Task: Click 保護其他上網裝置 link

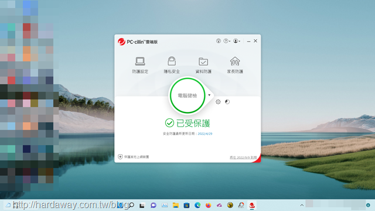Action: pyautogui.click(x=137, y=157)
